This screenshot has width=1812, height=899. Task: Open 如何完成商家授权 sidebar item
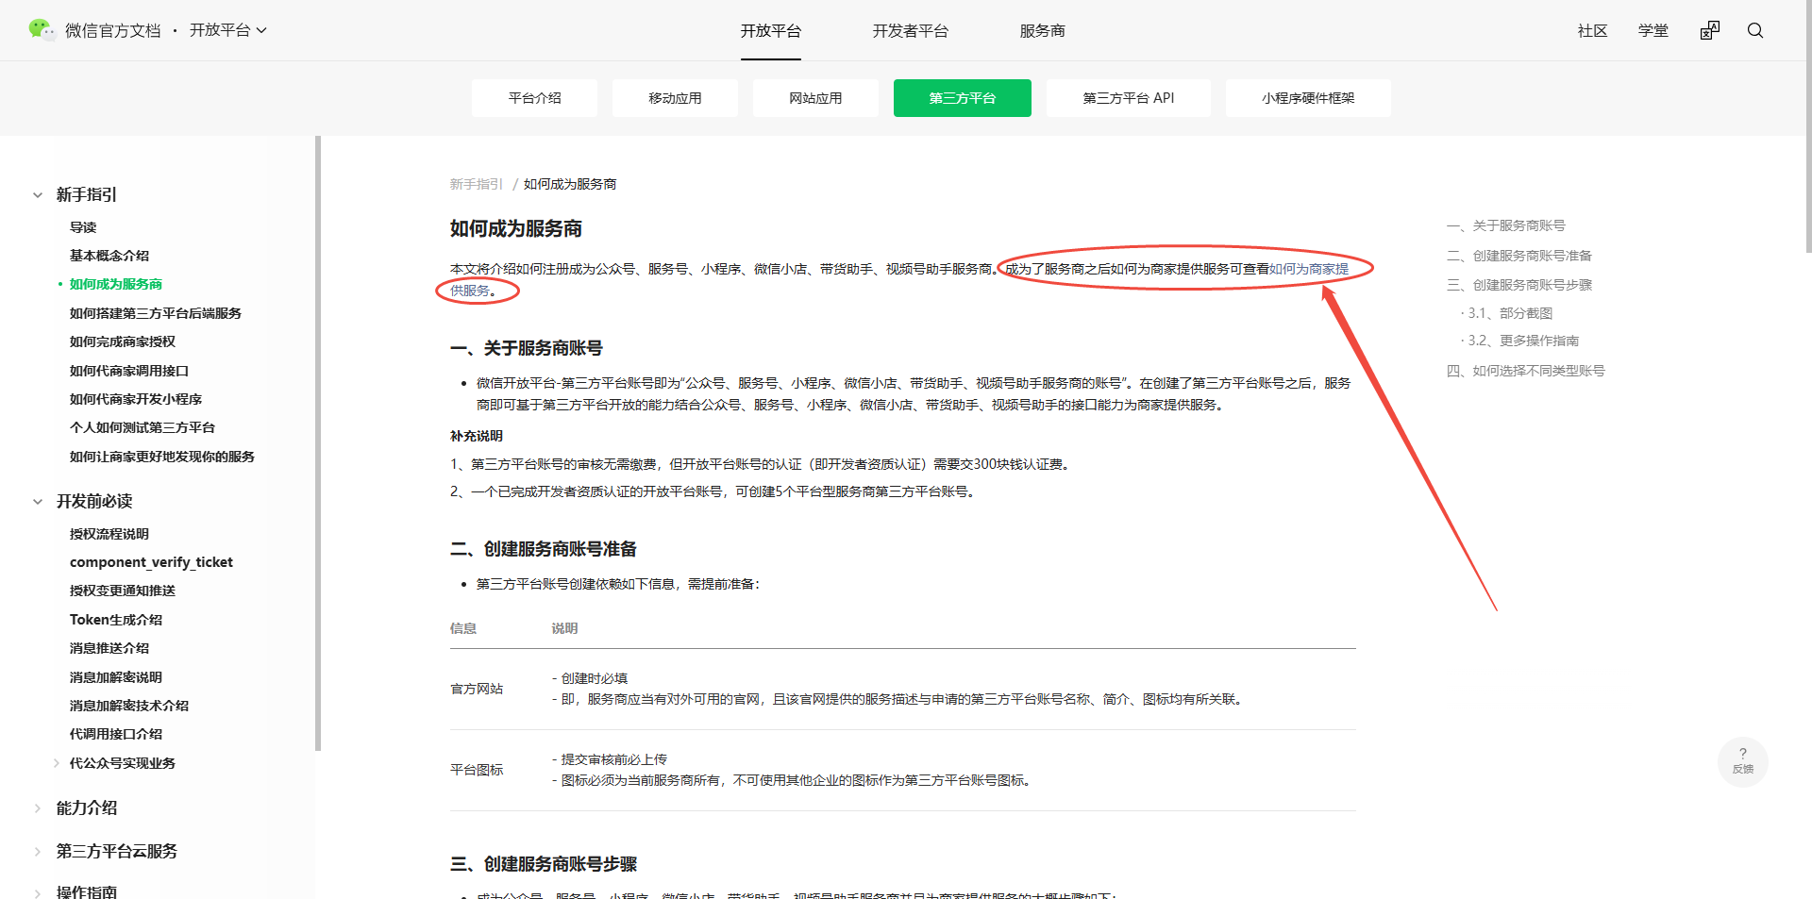[x=123, y=341]
